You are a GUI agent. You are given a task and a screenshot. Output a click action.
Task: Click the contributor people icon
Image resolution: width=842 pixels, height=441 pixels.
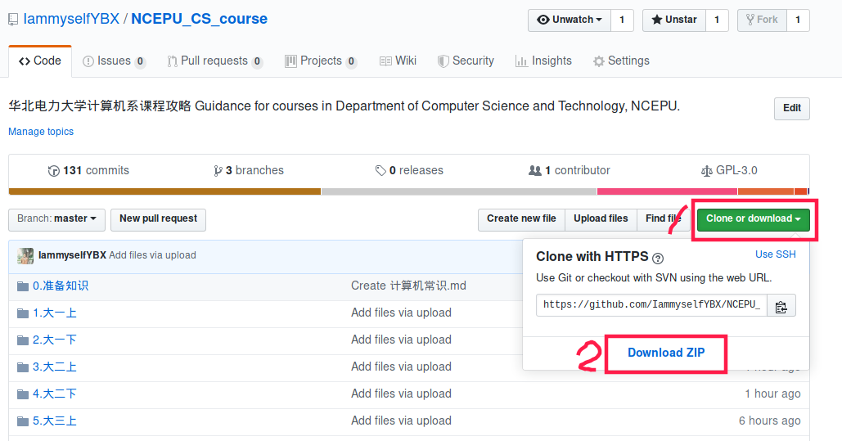tap(535, 171)
